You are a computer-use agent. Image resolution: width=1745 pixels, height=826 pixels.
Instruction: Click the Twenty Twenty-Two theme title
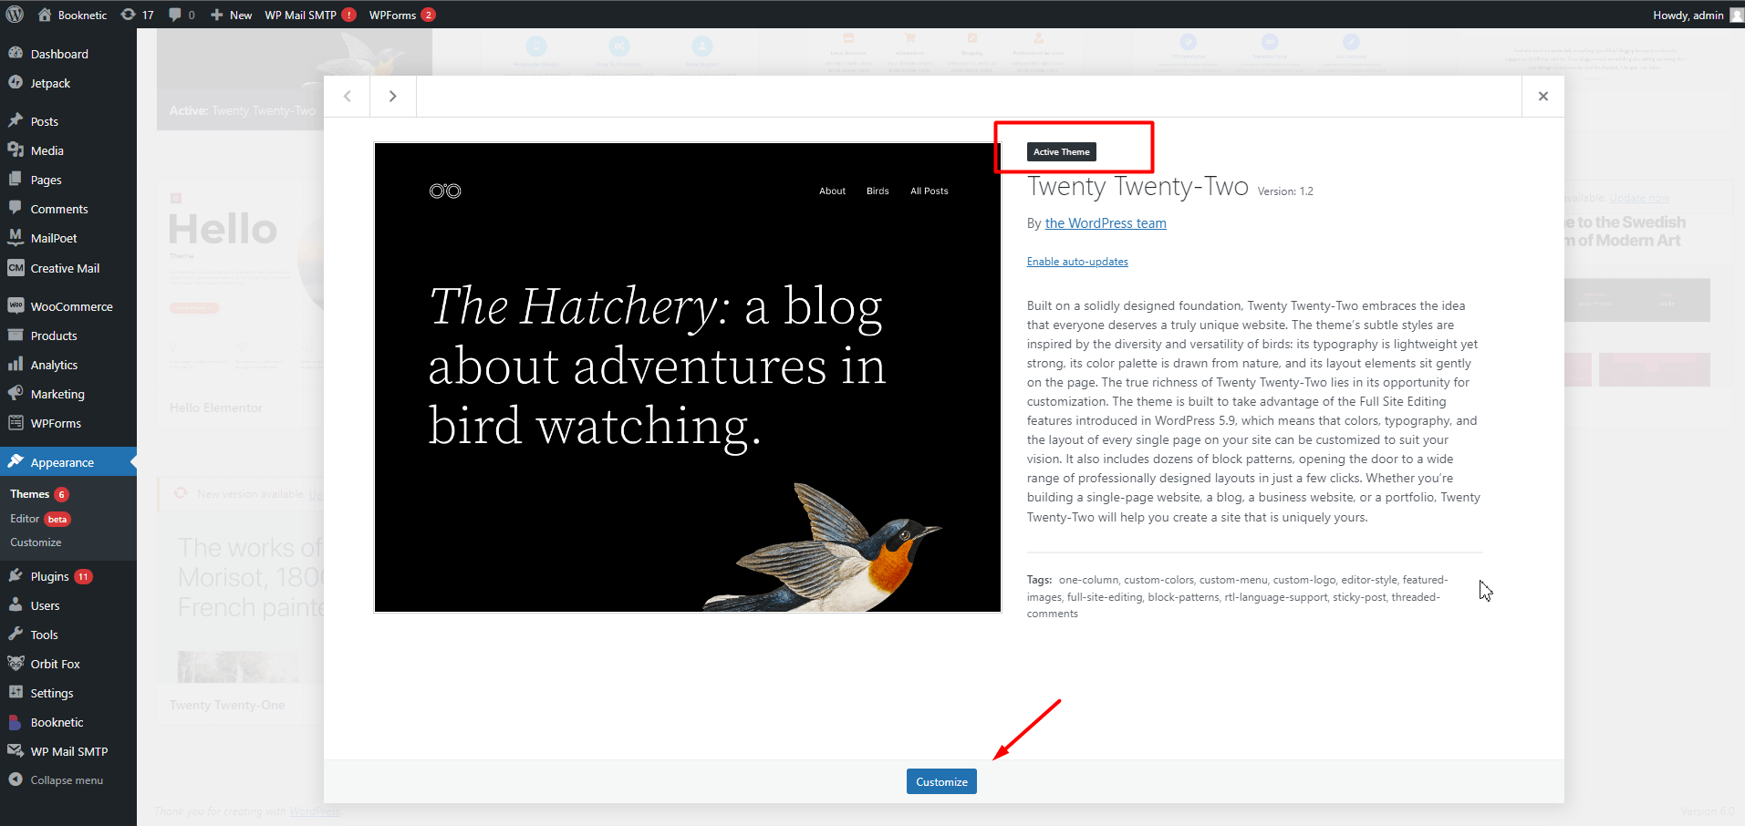click(1137, 187)
